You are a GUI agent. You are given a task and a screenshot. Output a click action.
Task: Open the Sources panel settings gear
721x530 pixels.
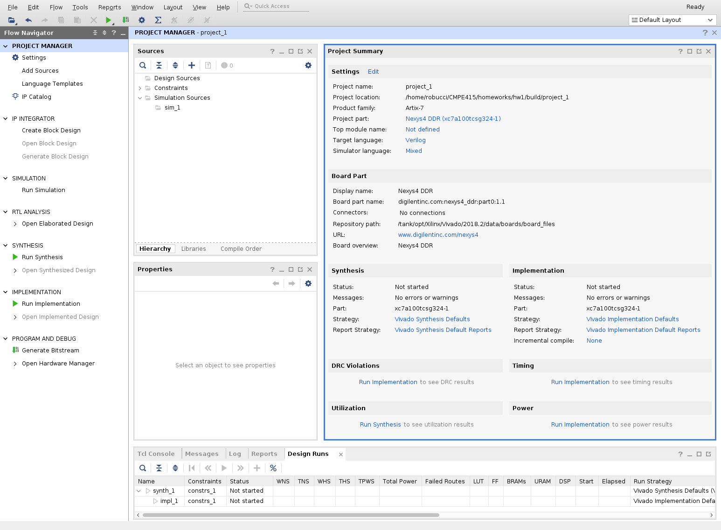pyautogui.click(x=308, y=65)
